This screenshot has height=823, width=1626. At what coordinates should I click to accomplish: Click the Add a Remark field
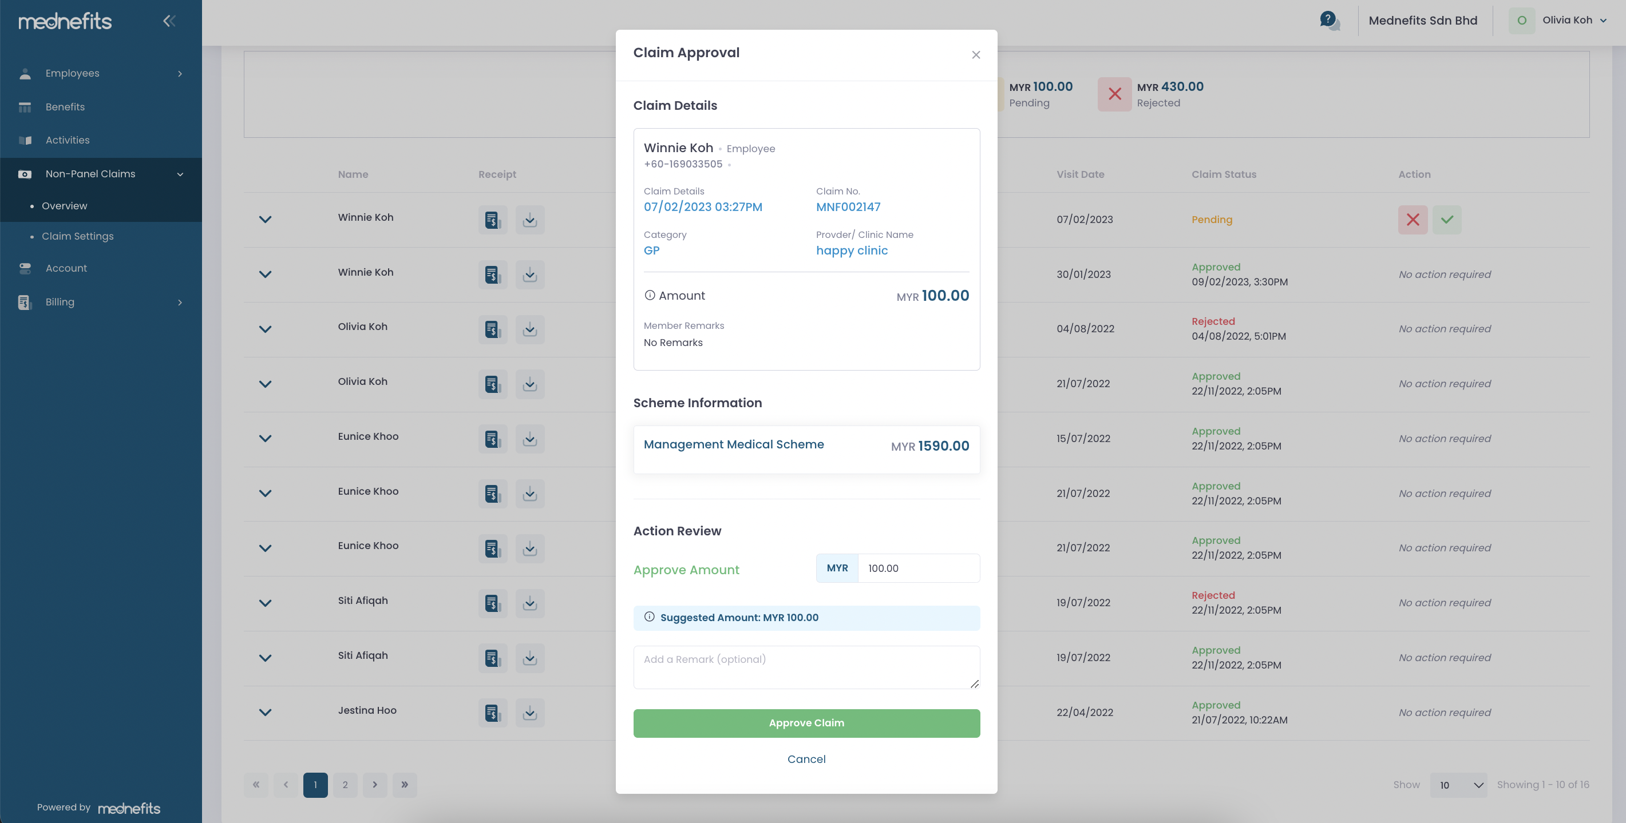pyautogui.click(x=806, y=667)
